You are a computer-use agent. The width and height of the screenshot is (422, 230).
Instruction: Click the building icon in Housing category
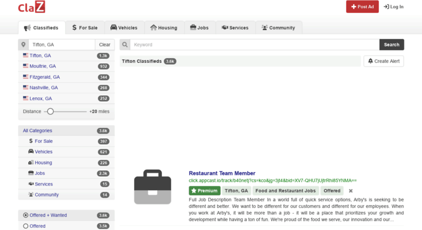pos(31,163)
